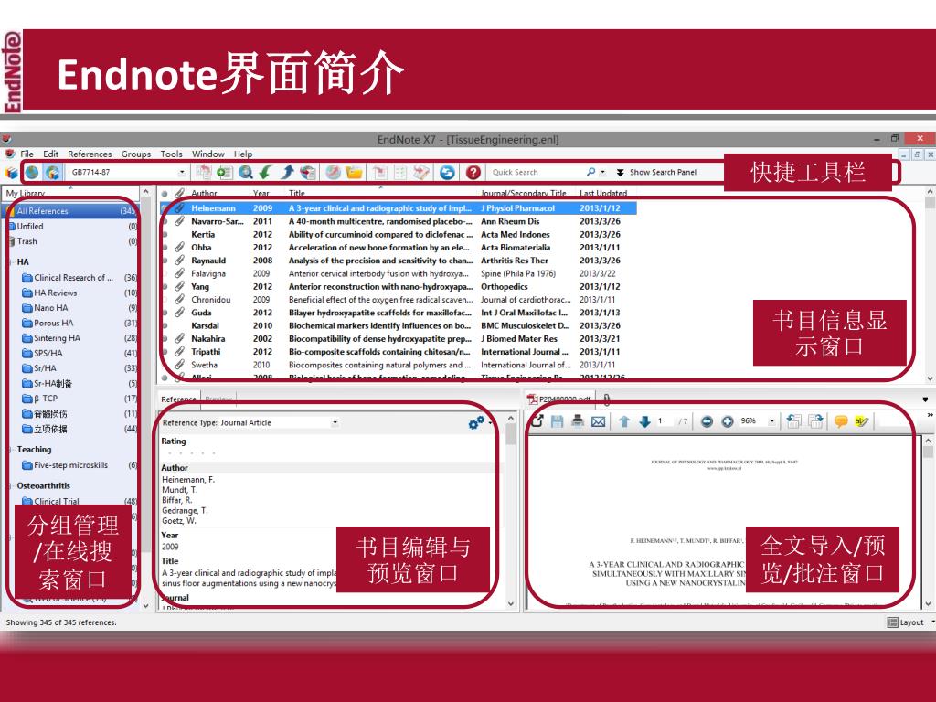The height and width of the screenshot is (702, 936).
Task: Select Integrated Library & Online Search mode icon
Action: pos(52,173)
